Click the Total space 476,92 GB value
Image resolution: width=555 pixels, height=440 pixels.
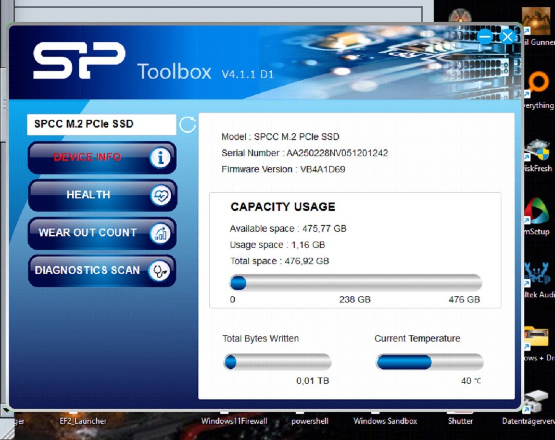[307, 261]
